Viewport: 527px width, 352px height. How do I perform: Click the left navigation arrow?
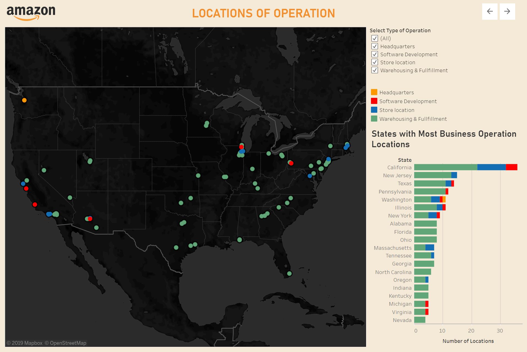[490, 12]
